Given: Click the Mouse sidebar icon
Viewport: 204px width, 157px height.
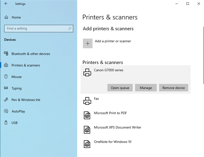Looking at the screenshot, I should [6, 77].
